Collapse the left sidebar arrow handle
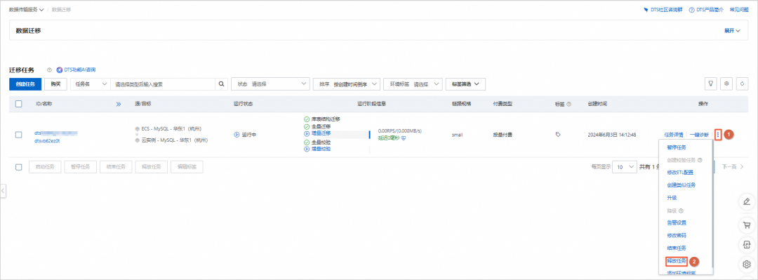Screen dimensions: 758x280 [x=2, y=191]
